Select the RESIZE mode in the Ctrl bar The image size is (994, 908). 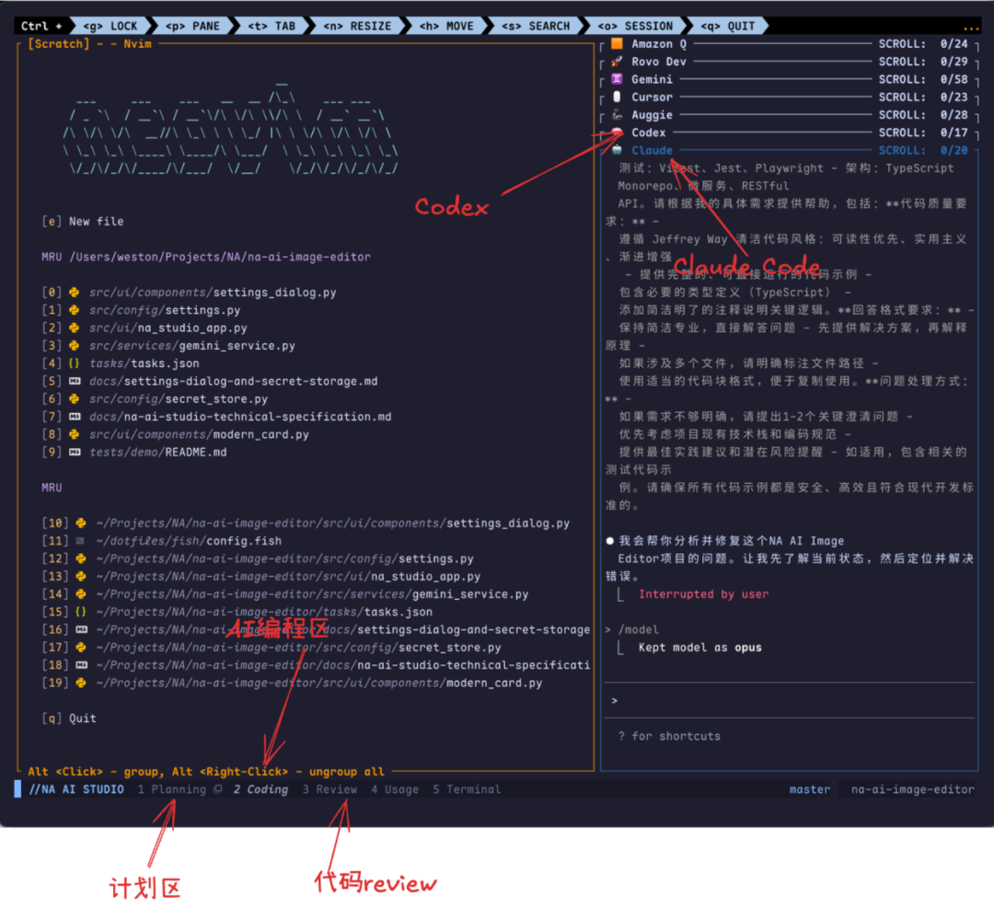357,26
